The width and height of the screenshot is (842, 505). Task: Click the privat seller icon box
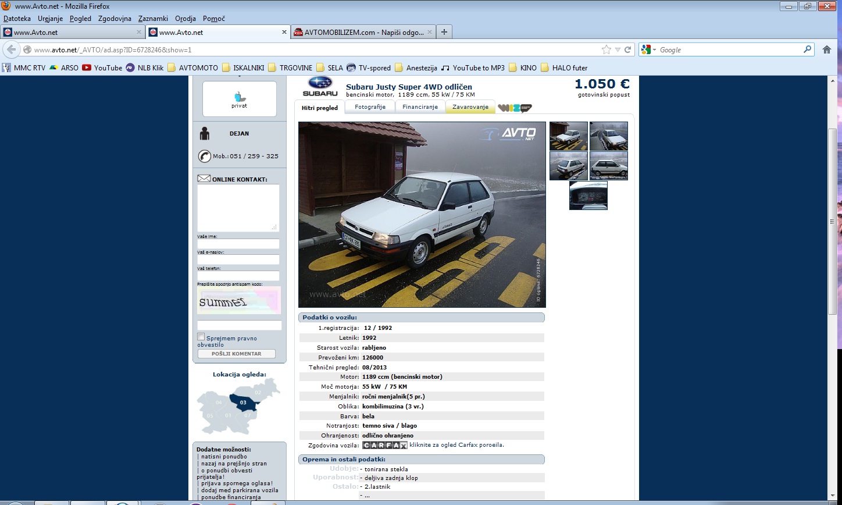240,99
